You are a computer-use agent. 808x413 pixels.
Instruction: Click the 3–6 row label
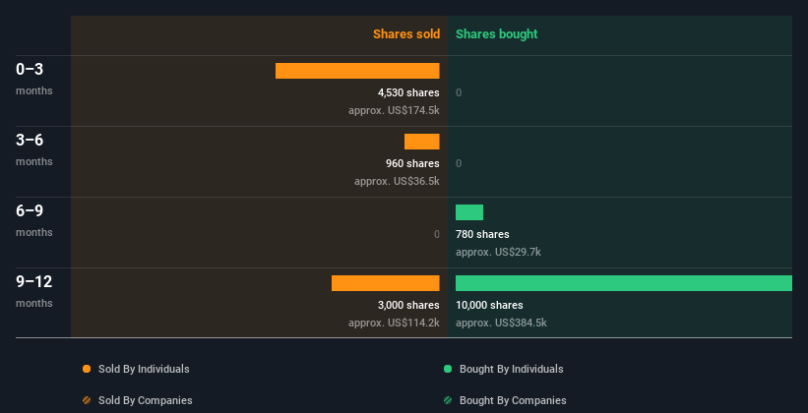point(30,140)
